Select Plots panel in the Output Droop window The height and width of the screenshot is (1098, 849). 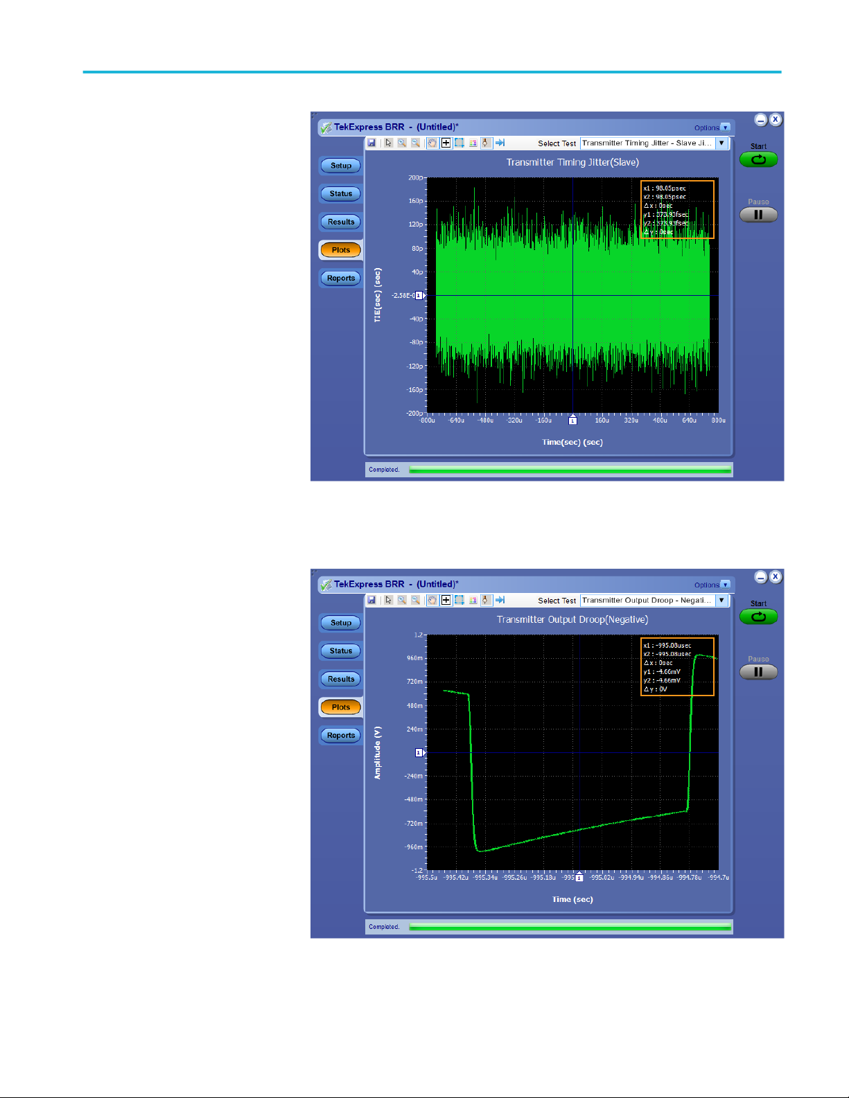[341, 707]
